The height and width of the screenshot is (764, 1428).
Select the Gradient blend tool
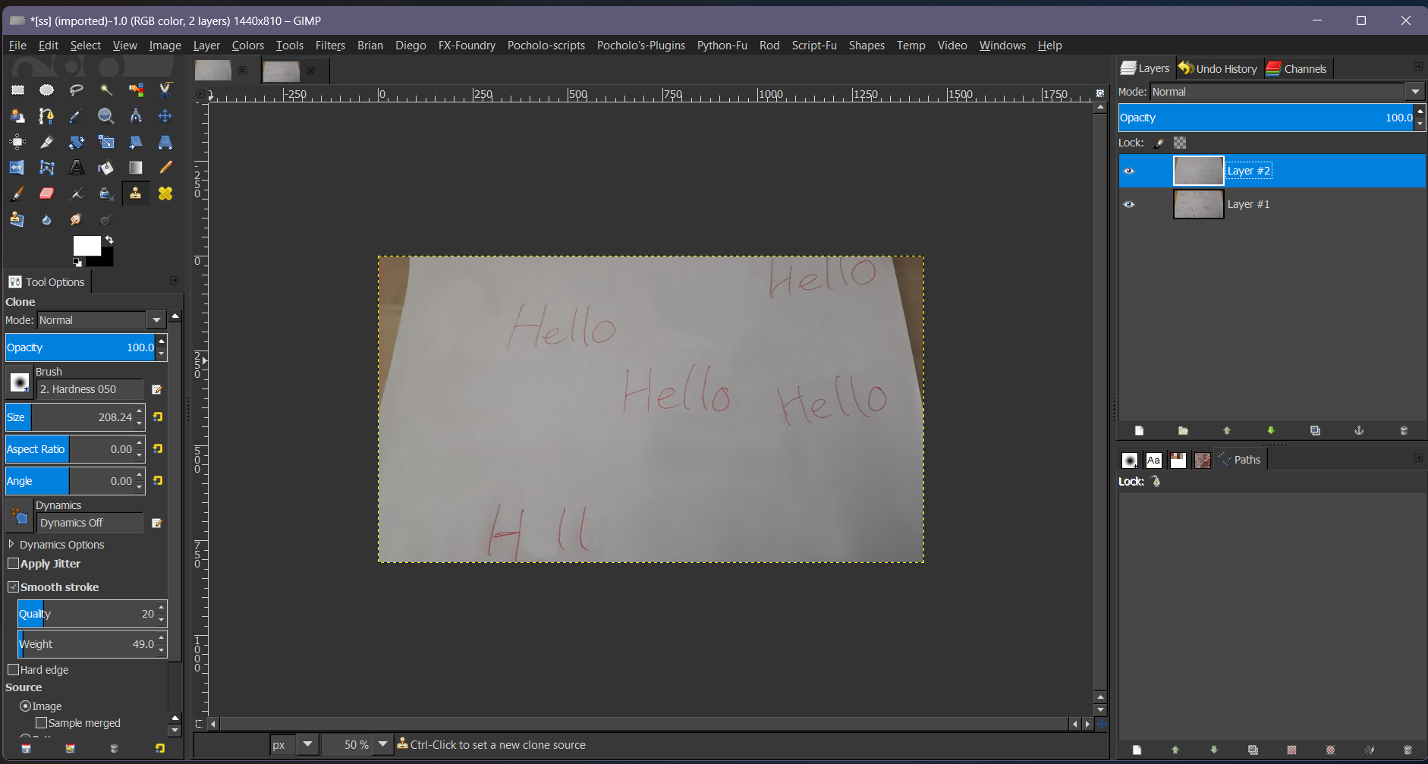point(136,168)
